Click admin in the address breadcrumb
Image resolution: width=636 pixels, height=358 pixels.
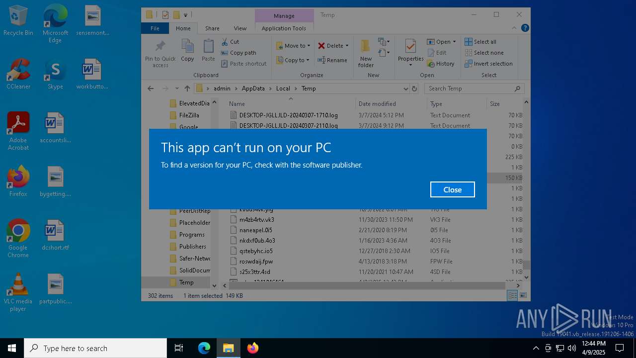[222, 89]
